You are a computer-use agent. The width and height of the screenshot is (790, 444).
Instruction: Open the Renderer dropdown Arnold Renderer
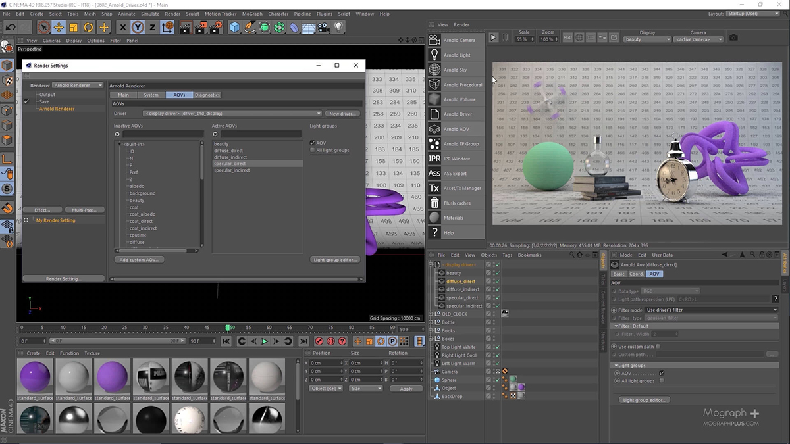(78, 85)
